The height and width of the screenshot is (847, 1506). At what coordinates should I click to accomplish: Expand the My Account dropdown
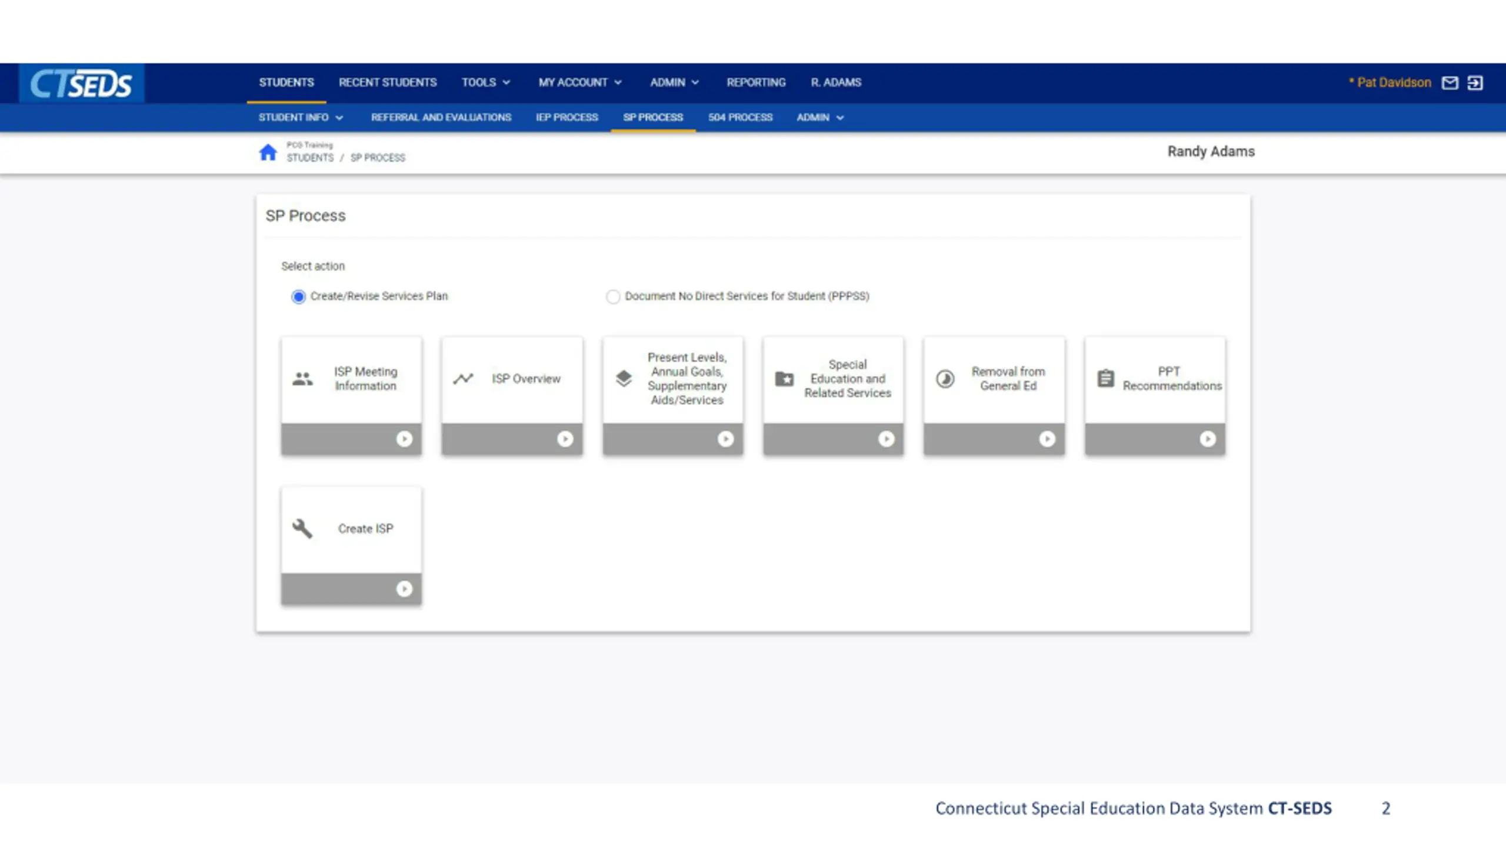(x=579, y=82)
